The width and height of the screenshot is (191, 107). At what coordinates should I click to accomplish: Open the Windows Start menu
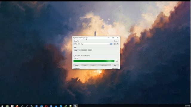[2, 106]
